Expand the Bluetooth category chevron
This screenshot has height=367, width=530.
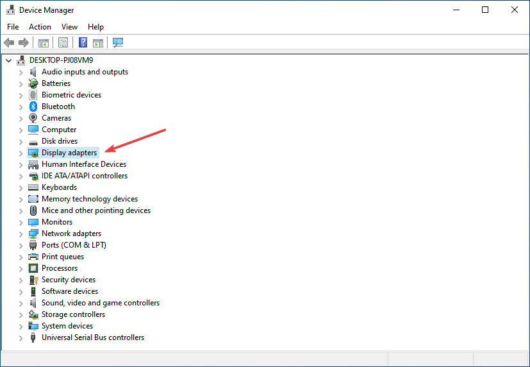point(21,107)
